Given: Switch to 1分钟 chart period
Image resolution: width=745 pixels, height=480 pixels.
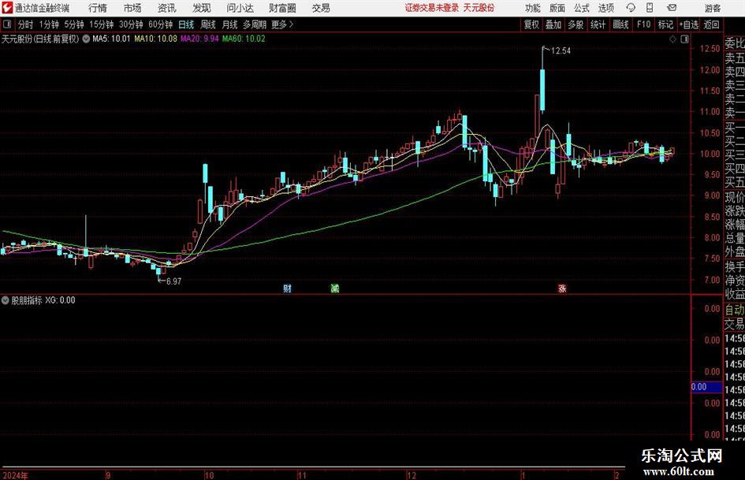Looking at the screenshot, I should click(x=49, y=24).
